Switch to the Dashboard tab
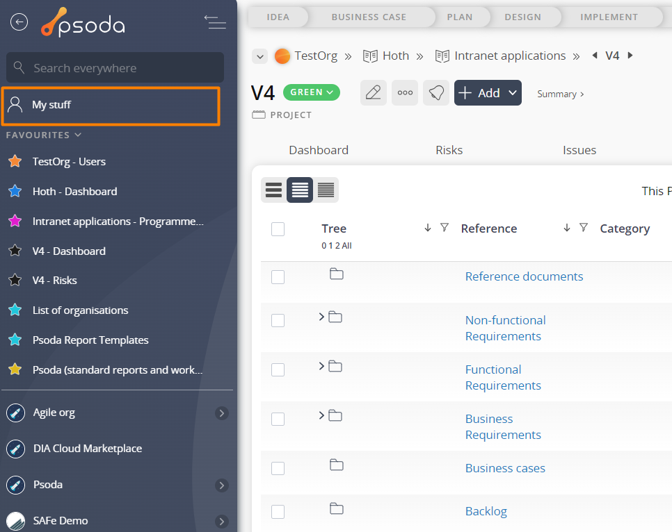The image size is (672, 532). pyautogui.click(x=319, y=150)
